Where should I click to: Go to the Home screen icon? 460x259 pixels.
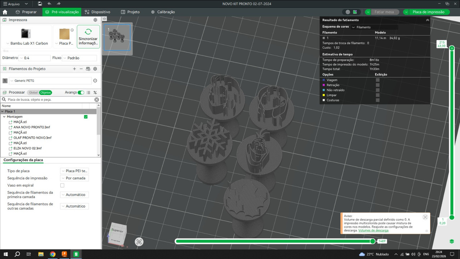5,12
